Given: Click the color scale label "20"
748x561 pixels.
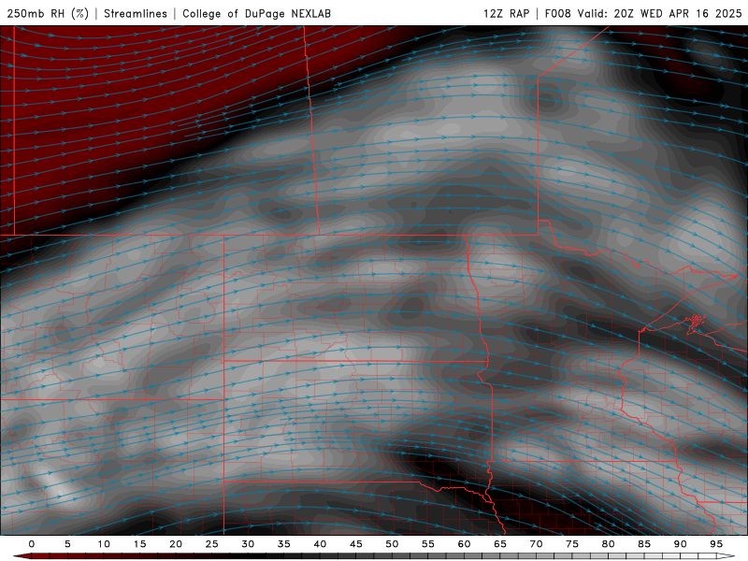Looking at the screenshot, I should point(176,544).
